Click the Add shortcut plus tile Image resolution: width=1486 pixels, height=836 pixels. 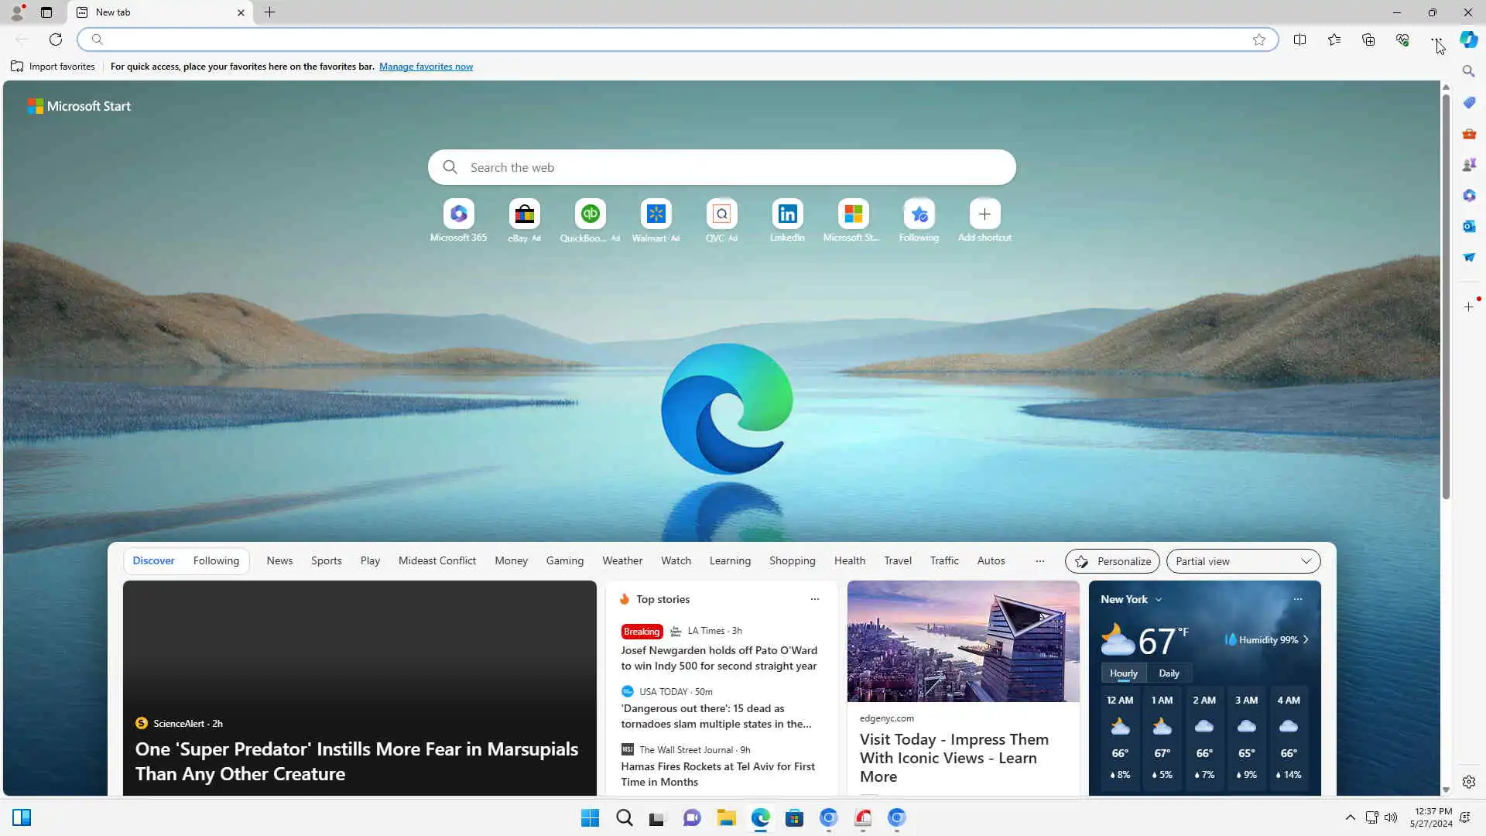click(984, 214)
